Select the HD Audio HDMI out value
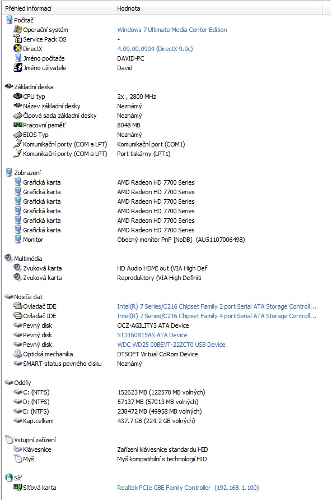332x500 pixels. coord(162,268)
